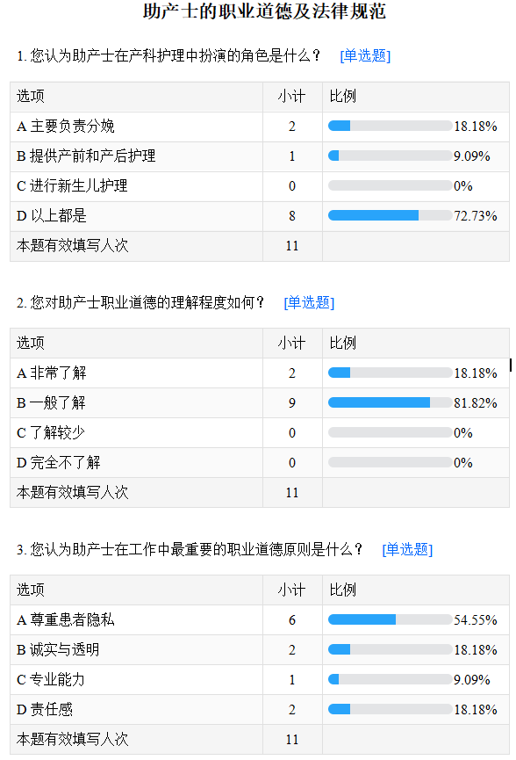Click the 小计 header in question 1 table
The height and width of the screenshot is (760, 516).
point(292,97)
